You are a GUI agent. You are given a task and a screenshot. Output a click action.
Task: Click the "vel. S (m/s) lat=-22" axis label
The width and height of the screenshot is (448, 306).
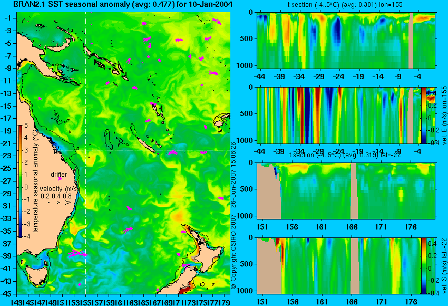(444, 266)
